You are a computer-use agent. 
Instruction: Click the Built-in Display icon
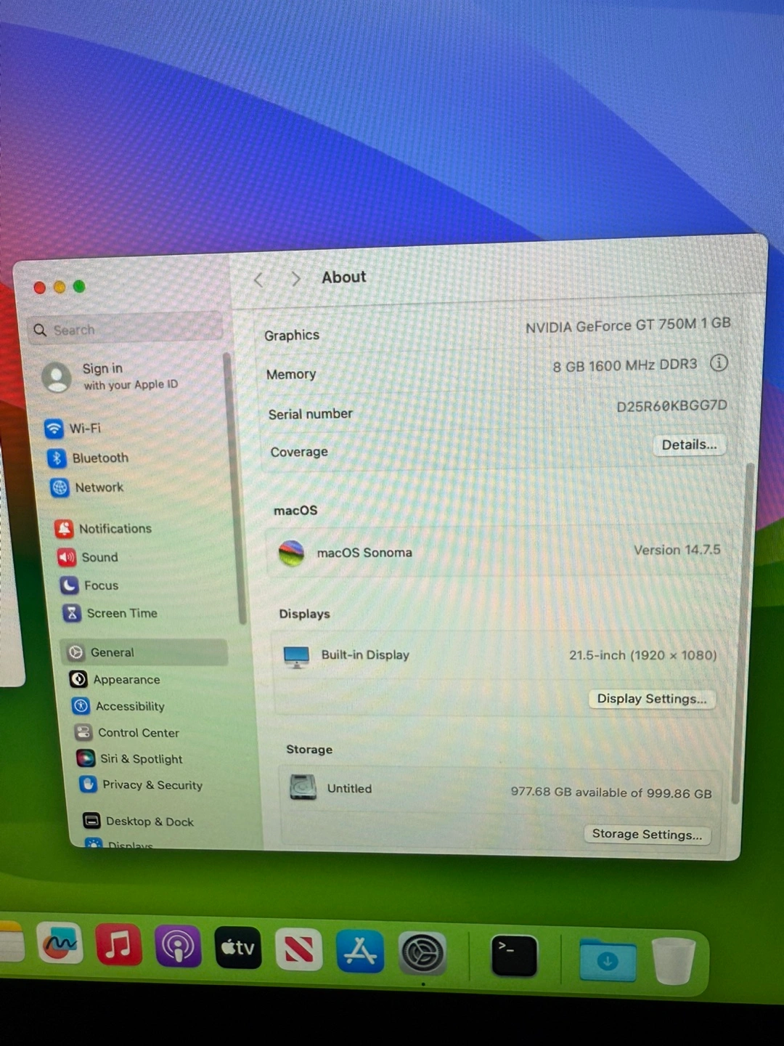[x=296, y=657]
